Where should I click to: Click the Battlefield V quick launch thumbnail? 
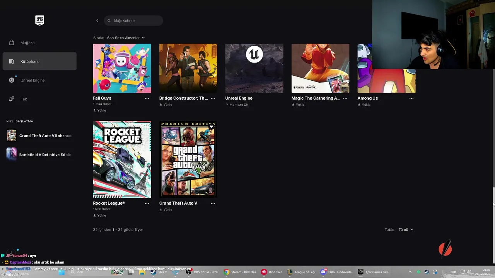12,154
